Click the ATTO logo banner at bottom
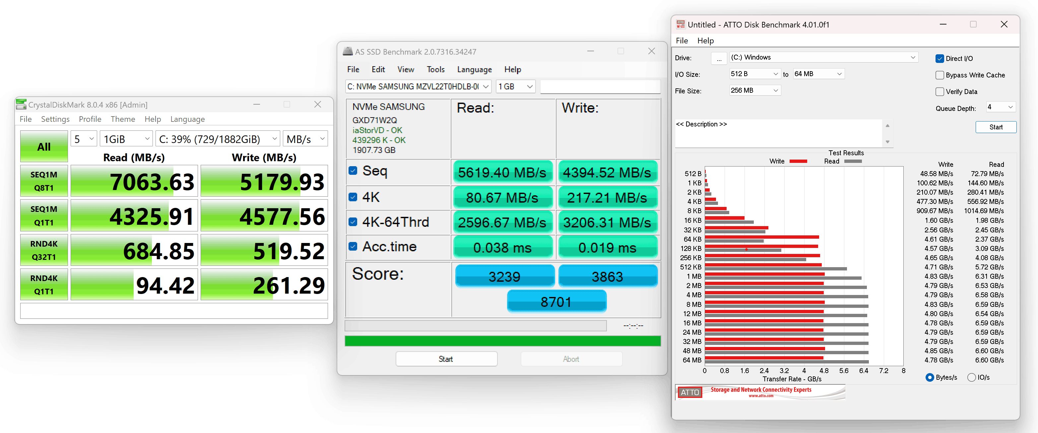This screenshot has height=433, width=1038. point(760,392)
